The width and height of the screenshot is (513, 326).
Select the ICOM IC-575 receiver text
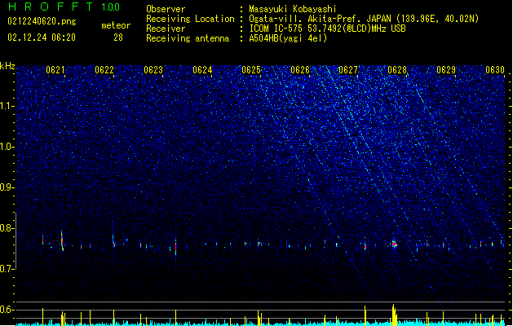tap(328, 29)
